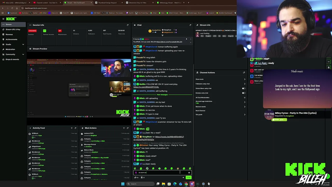Click the chat message input field
332x187 pixels.
(x=162, y=172)
